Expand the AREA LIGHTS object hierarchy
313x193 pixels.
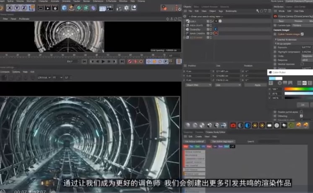(x=185, y=25)
